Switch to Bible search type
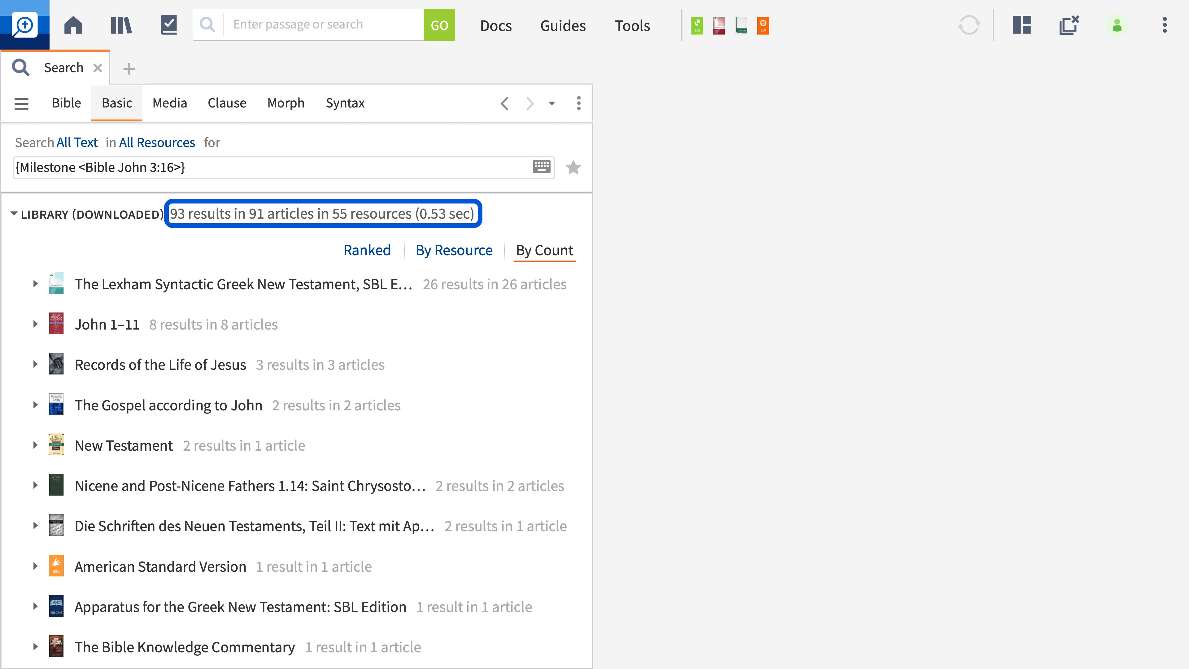The width and height of the screenshot is (1189, 669). (67, 103)
